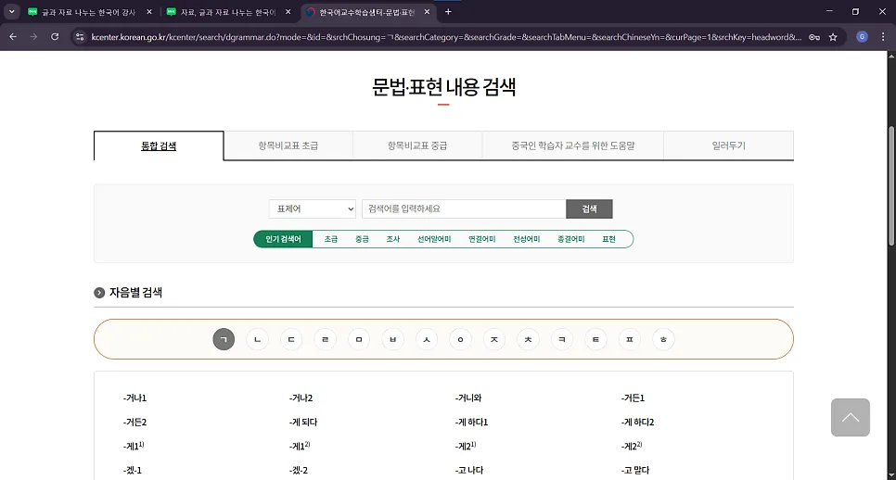The width and height of the screenshot is (896, 480).
Task: Select the 통합 검색 tab
Action: (x=159, y=145)
